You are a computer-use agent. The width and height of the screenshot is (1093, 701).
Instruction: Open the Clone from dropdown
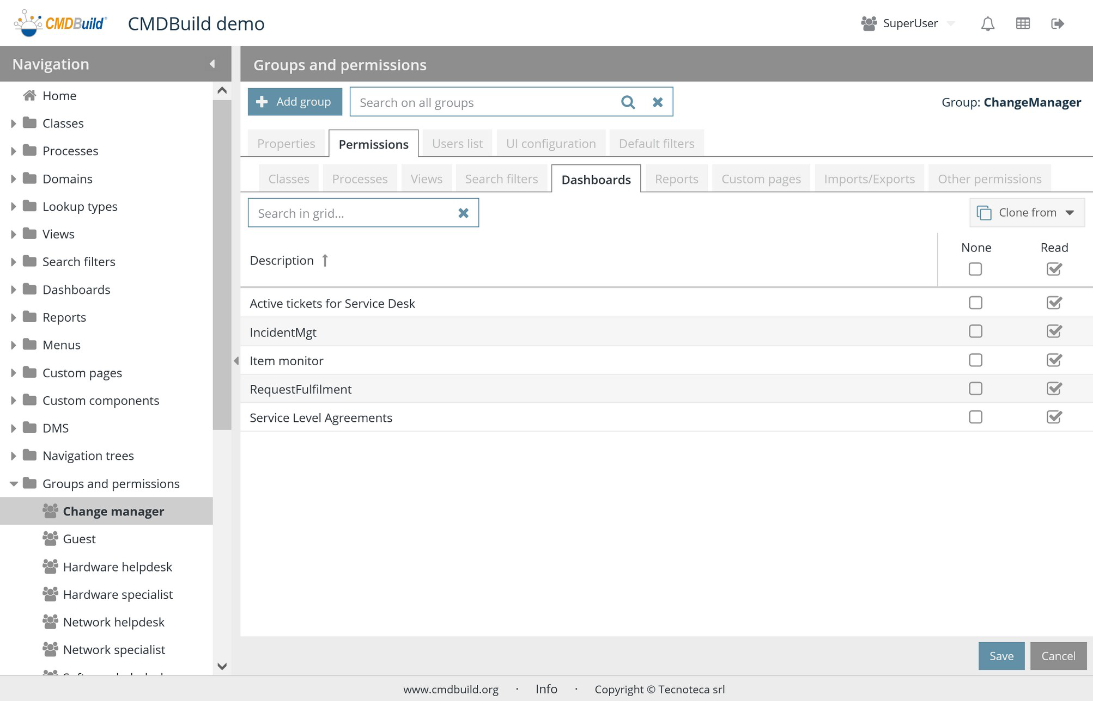tap(1027, 212)
